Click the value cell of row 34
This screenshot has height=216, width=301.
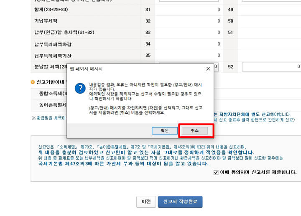189,44
